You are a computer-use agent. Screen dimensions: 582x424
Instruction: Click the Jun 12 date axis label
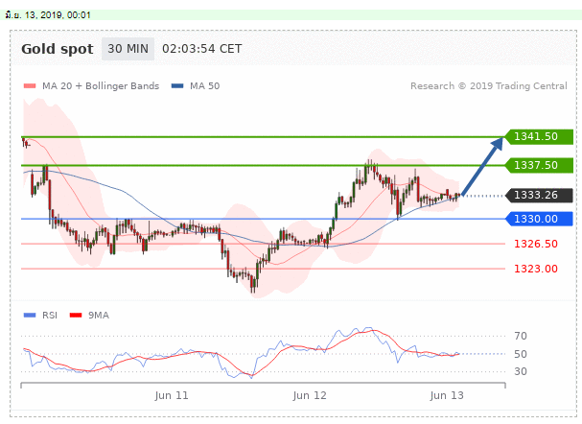pyautogui.click(x=310, y=396)
